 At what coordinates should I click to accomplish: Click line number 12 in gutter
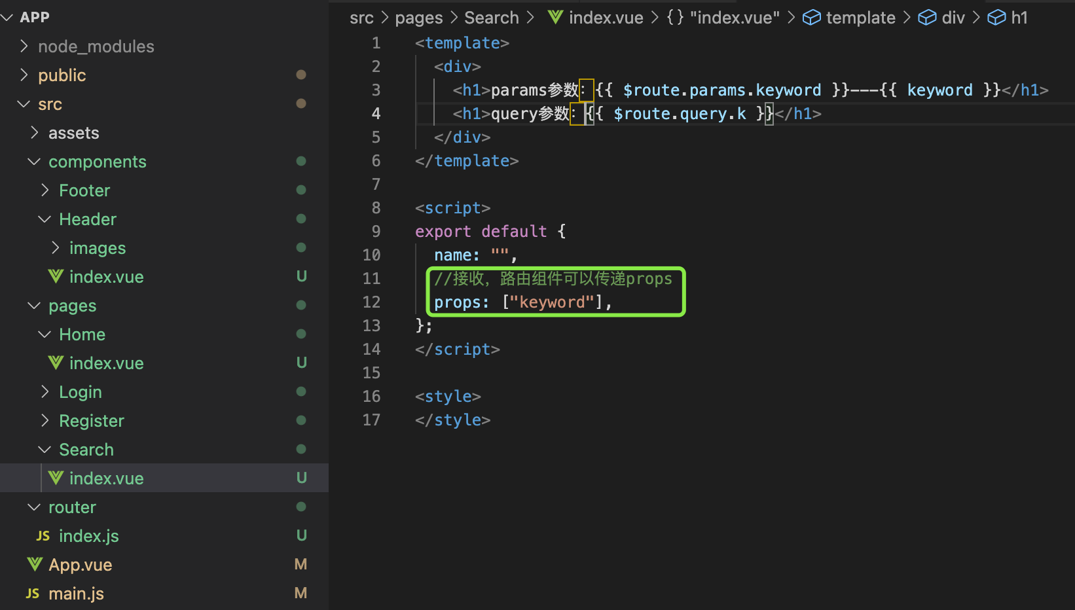[x=371, y=302]
